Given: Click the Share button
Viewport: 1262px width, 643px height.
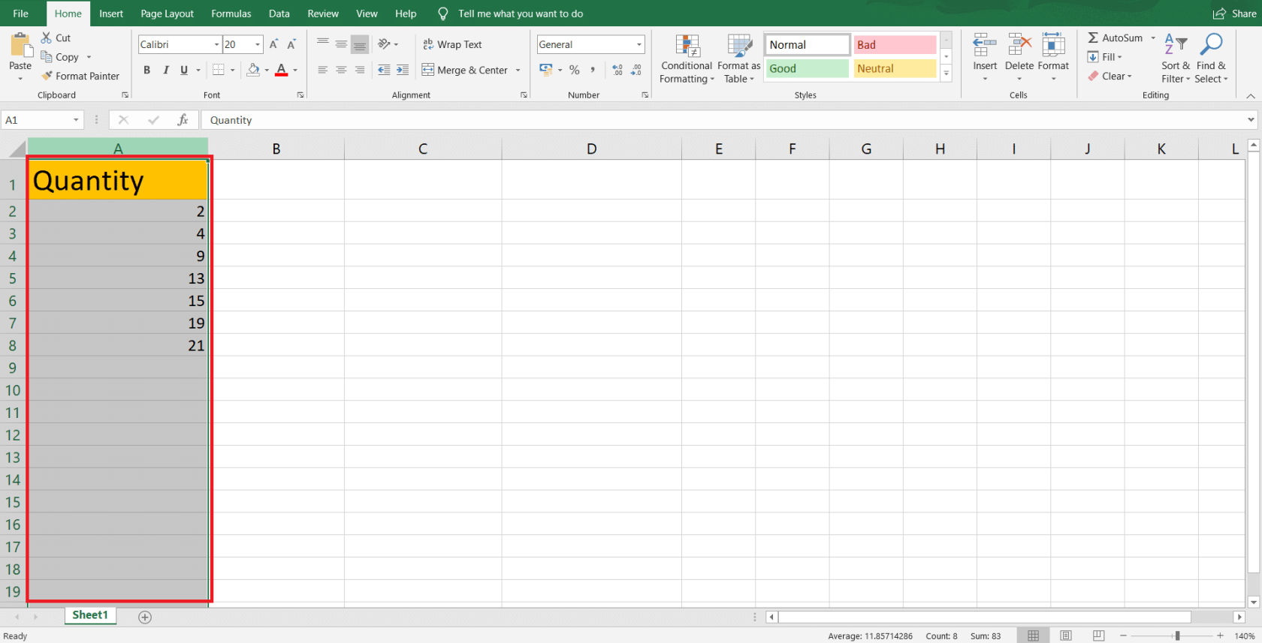Looking at the screenshot, I should 1234,14.
